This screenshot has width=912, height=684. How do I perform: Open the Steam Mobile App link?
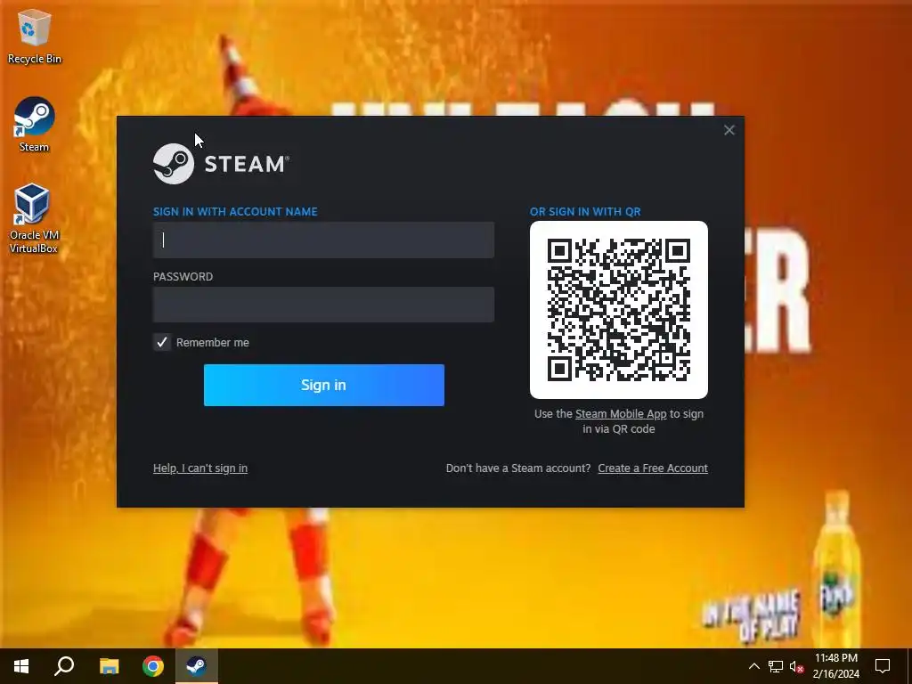click(621, 413)
